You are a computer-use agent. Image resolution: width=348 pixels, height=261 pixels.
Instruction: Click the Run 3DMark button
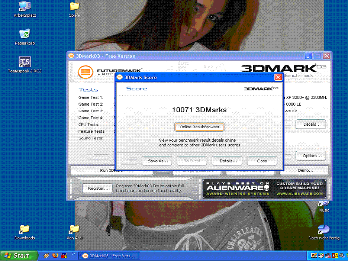112,170
